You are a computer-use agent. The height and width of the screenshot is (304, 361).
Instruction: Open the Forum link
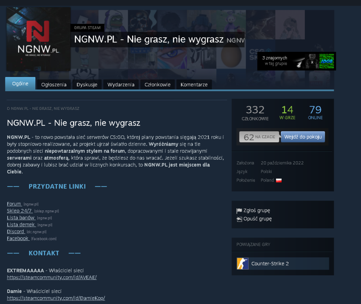click(14, 204)
